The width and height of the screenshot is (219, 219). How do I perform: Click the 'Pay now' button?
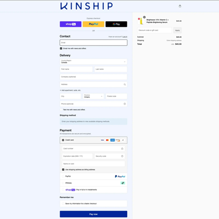click(x=93, y=214)
